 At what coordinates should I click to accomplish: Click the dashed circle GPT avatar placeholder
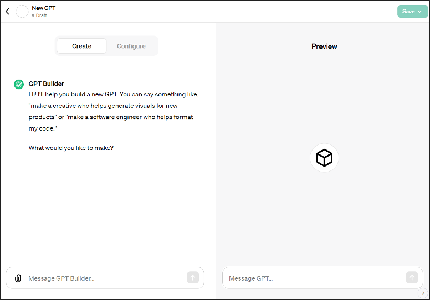[22, 11]
